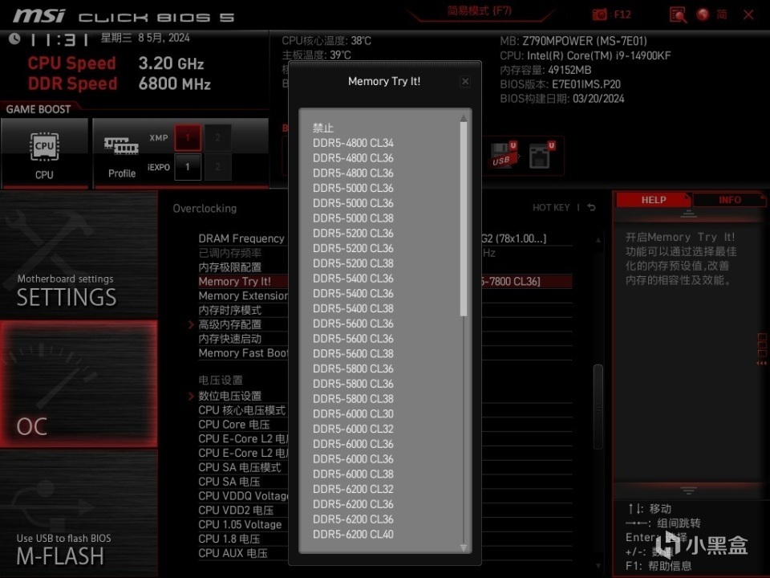Viewport: 770px width, 578px height.
Task: Open the M-FLASH section
Action: [79, 514]
